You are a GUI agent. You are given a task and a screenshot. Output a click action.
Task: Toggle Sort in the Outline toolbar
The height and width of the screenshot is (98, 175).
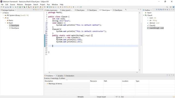coord(159,10)
